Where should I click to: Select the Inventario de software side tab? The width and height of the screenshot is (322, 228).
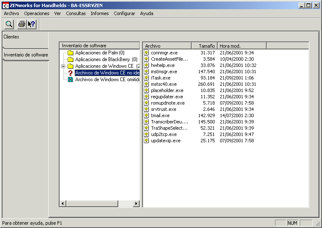pos(26,55)
